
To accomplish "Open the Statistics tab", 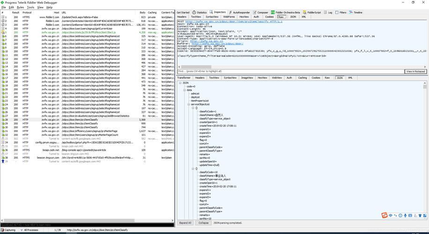I will coord(200,12).
